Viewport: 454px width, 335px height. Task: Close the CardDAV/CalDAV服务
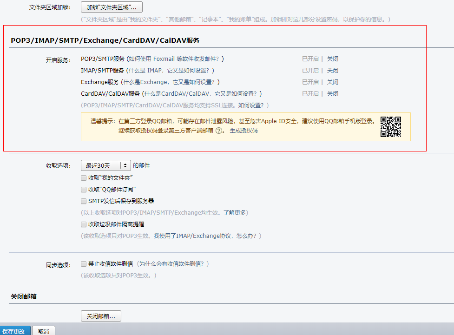(332, 93)
